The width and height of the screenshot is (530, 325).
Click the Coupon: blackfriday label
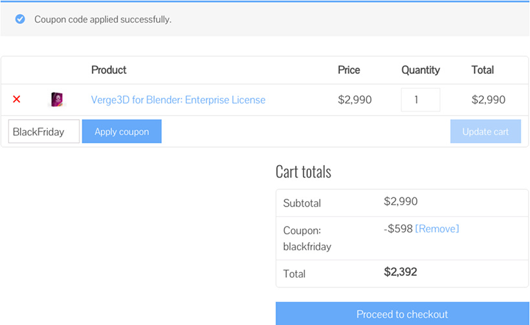coord(307,238)
